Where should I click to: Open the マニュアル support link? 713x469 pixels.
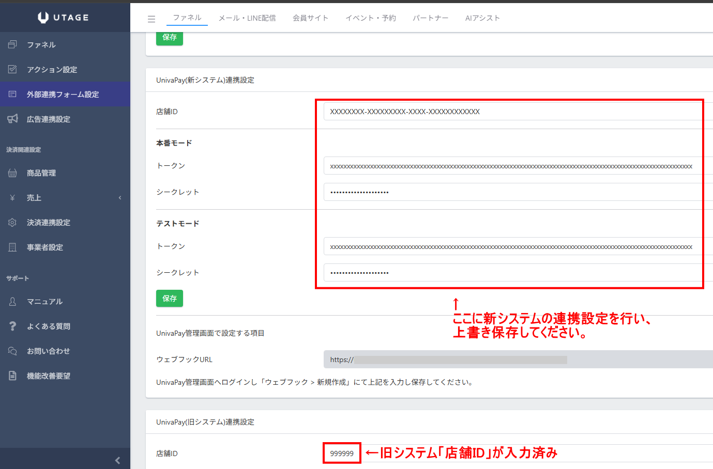[44, 302]
